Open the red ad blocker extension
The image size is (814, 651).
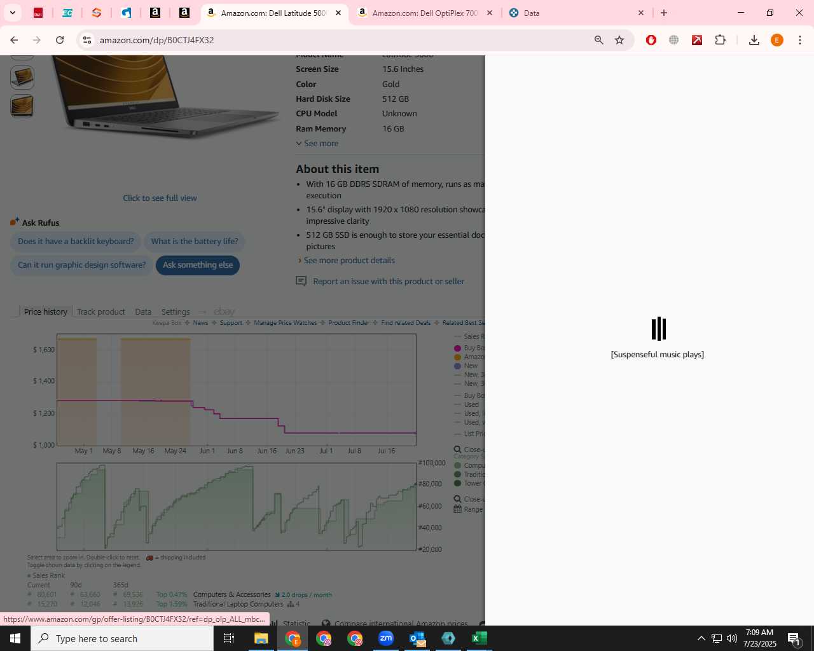[x=651, y=40]
